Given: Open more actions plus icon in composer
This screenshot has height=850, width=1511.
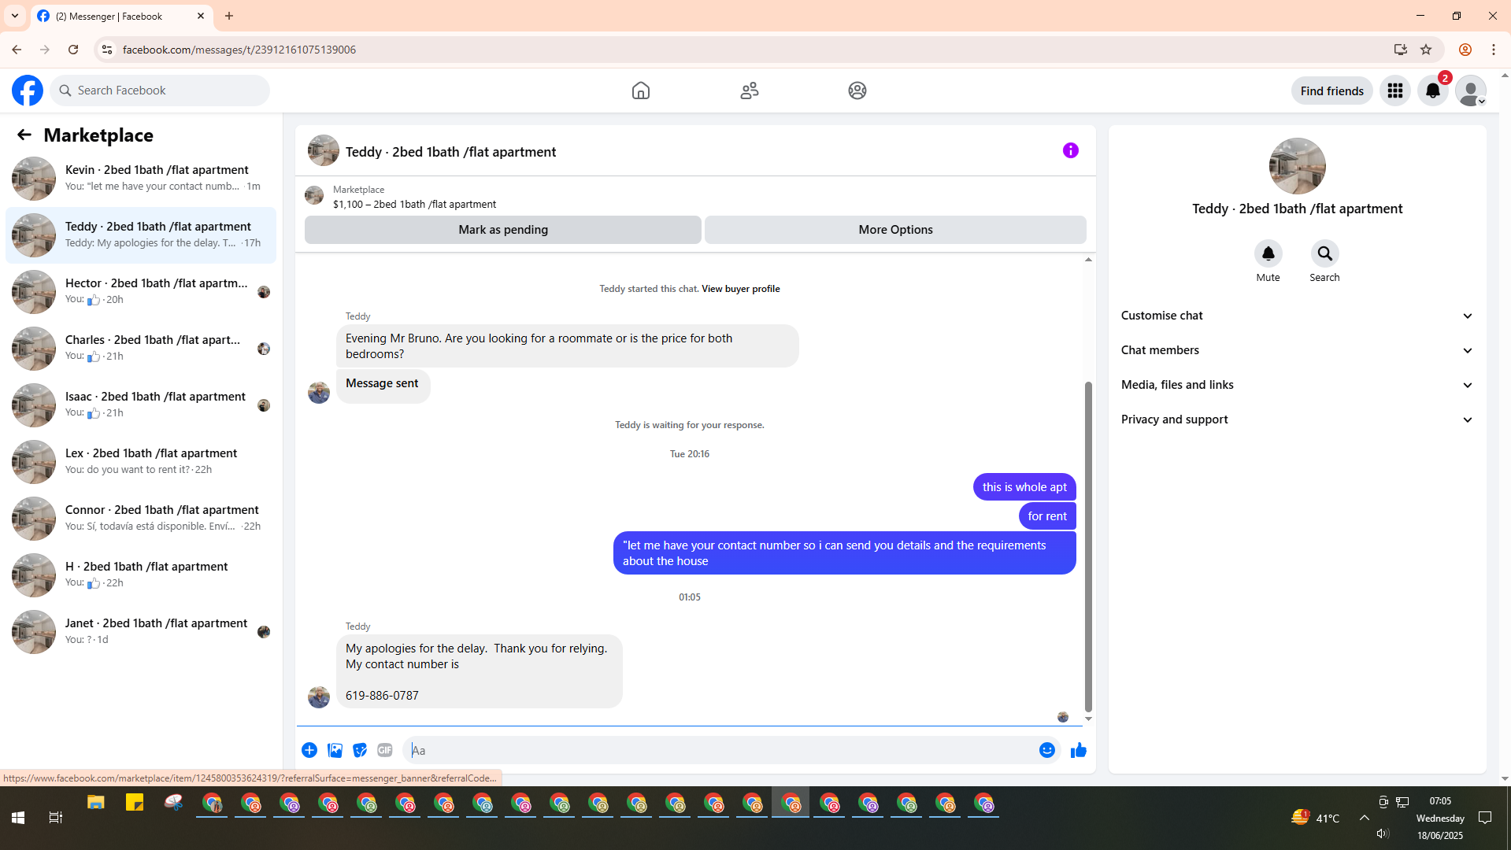Looking at the screenshot, I should 309,750.
